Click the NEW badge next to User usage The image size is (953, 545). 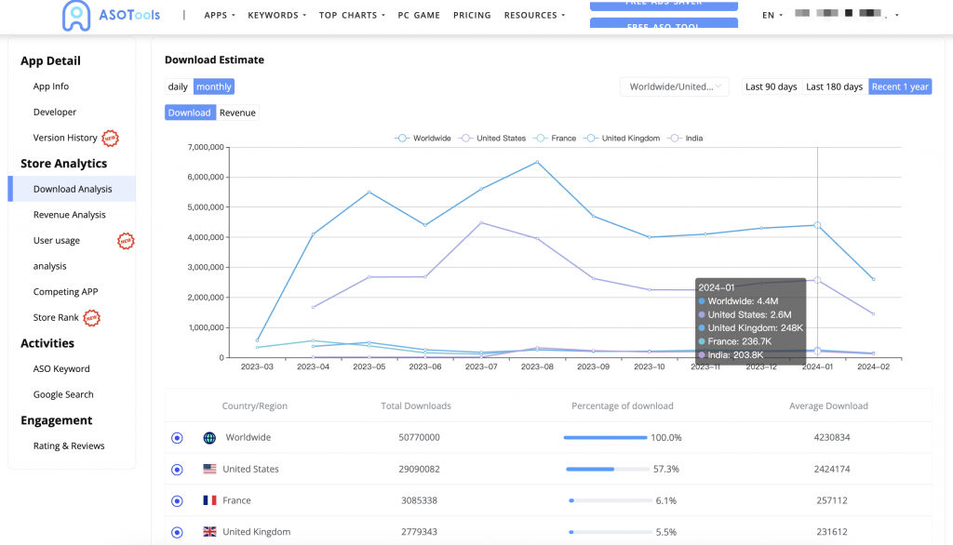[126, 242]
